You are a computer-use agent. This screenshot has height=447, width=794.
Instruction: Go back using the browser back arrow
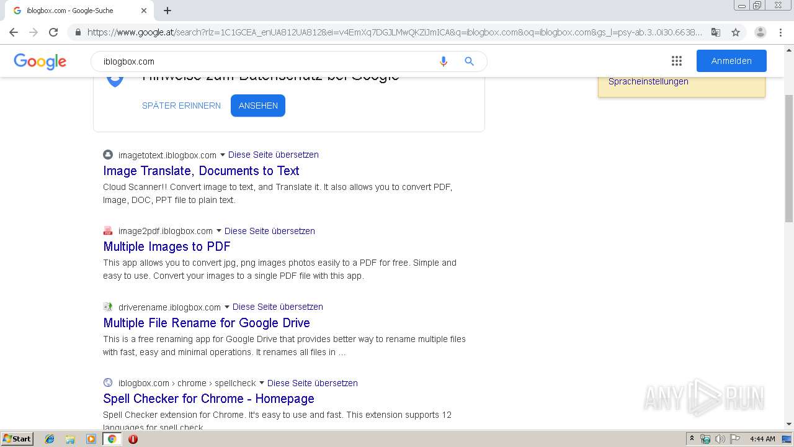pyautogui.click(x=14, y=32)
